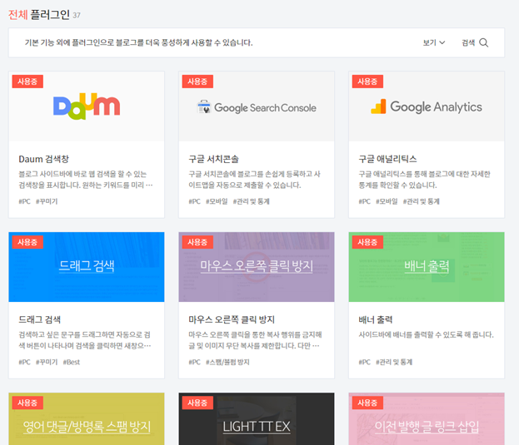Click the 배너 출력 description text
Viewport: 519px width, 445px height.
[426, 334]
